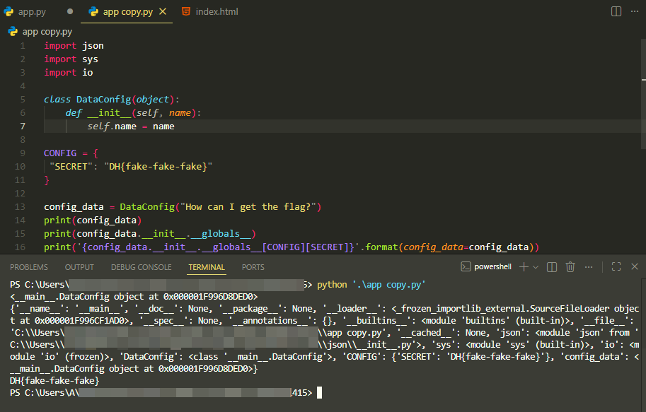The width and height of the screenshot is (646, 412).
Task: Open the PORTS panel tab
Action: coord(253,267)
